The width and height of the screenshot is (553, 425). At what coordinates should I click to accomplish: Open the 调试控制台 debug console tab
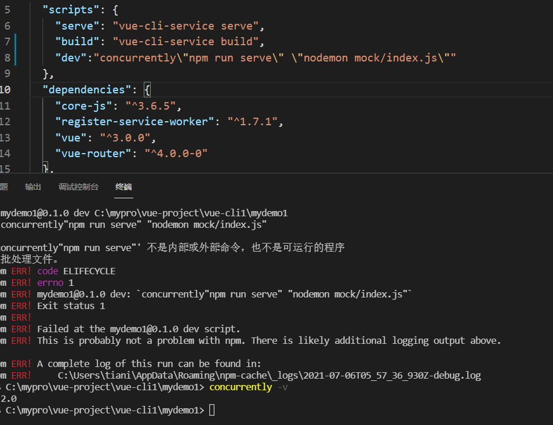coord(78,187)
